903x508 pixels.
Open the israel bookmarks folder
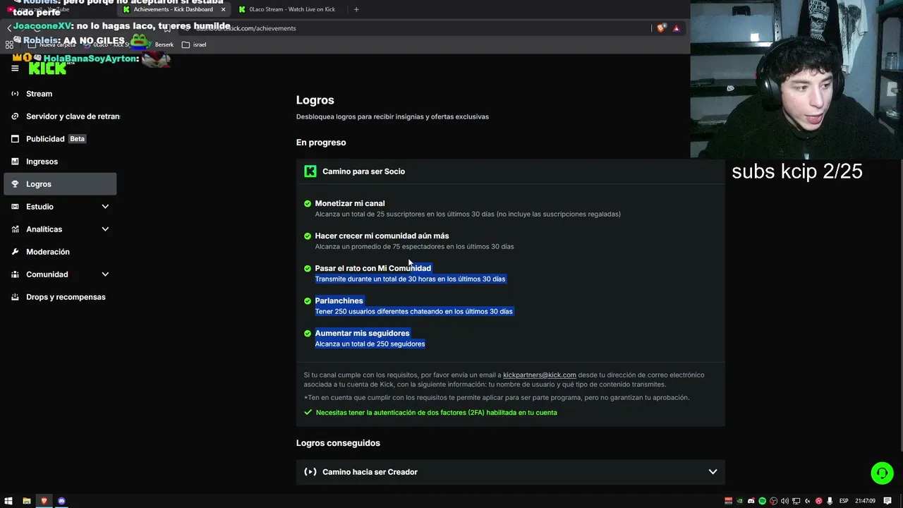click(194, 44)
